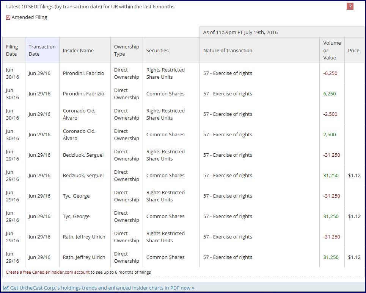Click the red Amended Filing 'A' icon
The width and height of the screenshot is (366, 293).
coord(8,17)
